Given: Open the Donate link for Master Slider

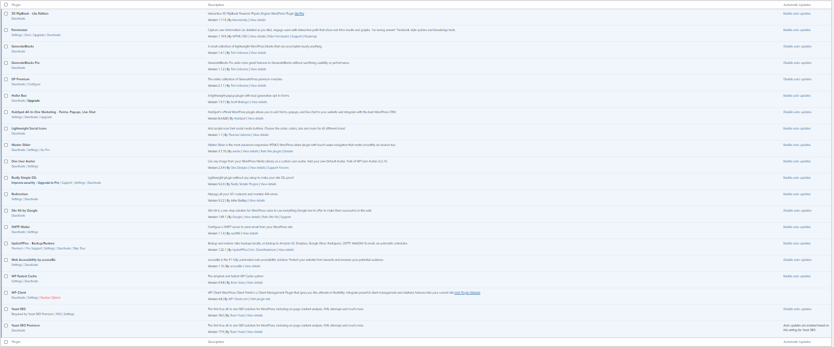Looking at the screenshot, I should 288,151.
